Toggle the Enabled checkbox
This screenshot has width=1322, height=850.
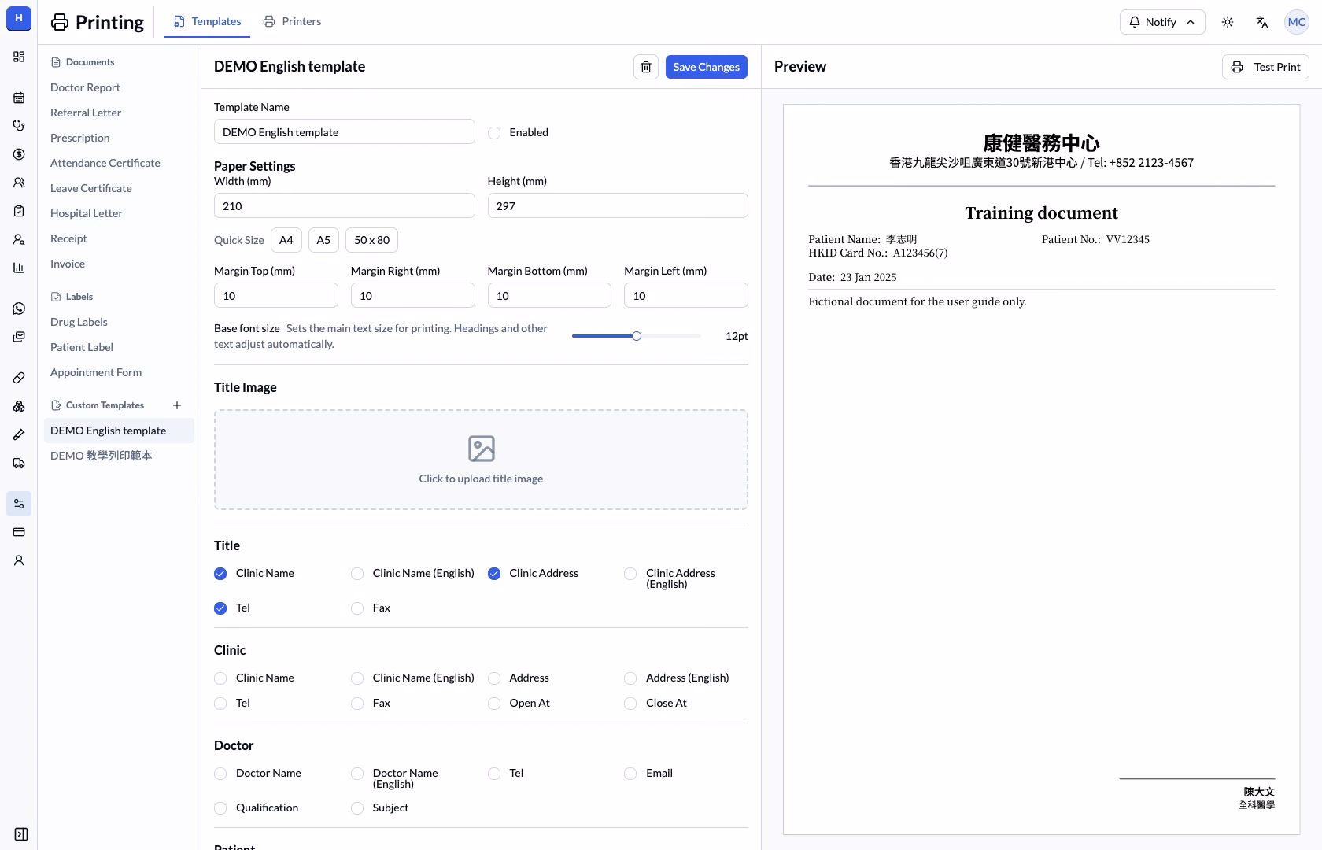pyautogui.click(x=494, y=133)
